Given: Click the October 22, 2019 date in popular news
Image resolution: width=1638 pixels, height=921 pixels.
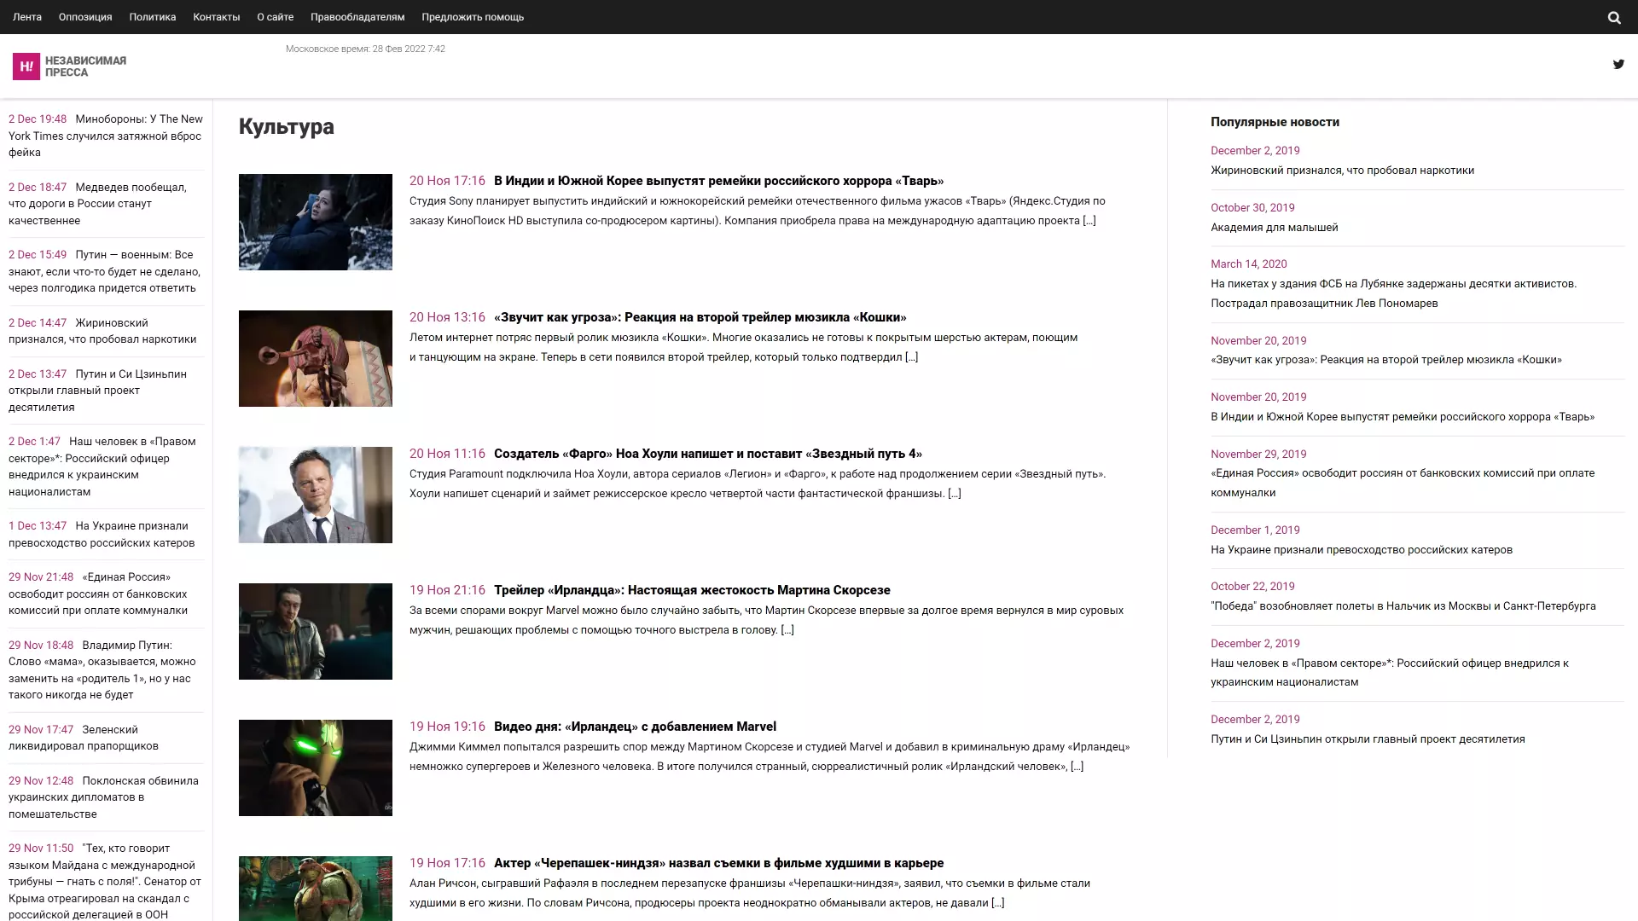Looking at the screenshot, I should pos(1252,587).
